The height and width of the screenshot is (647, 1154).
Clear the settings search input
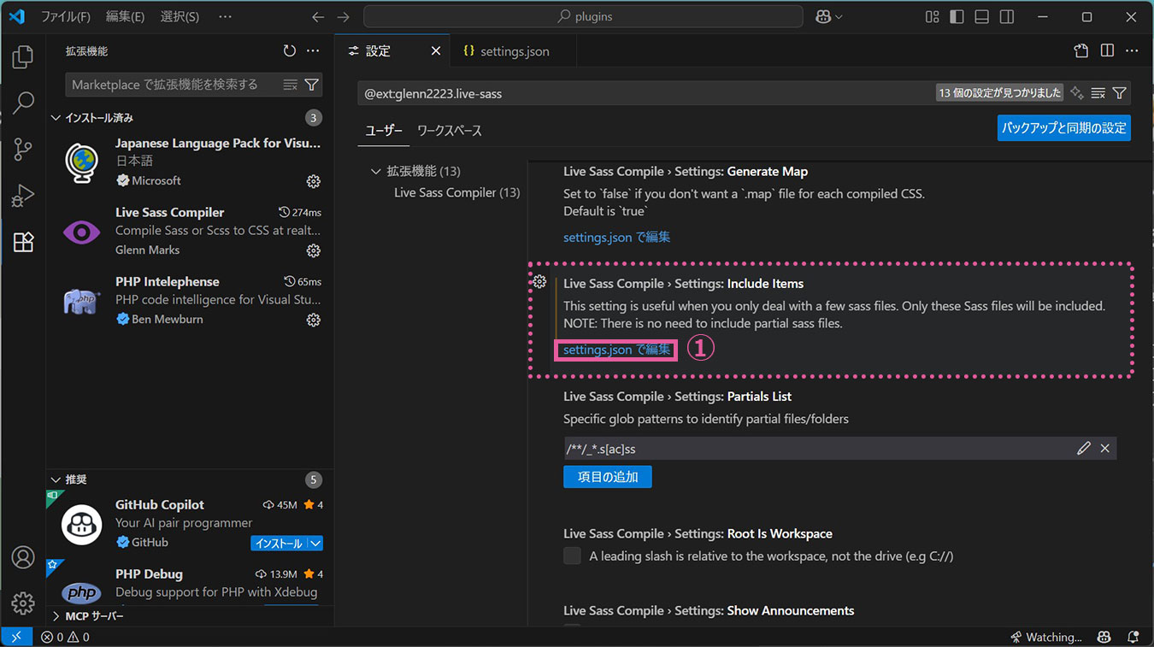tap(1098, 93)
